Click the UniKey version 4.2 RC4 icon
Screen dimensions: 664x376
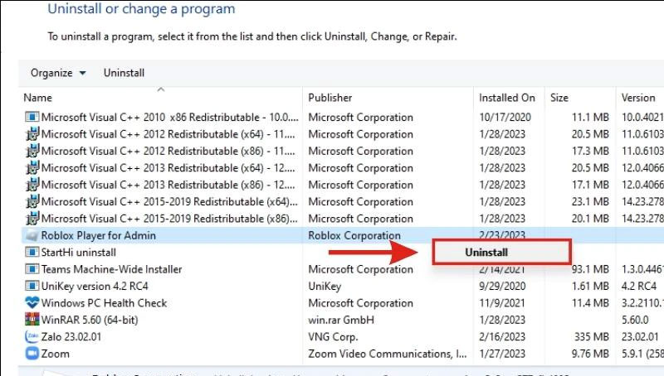32,286
